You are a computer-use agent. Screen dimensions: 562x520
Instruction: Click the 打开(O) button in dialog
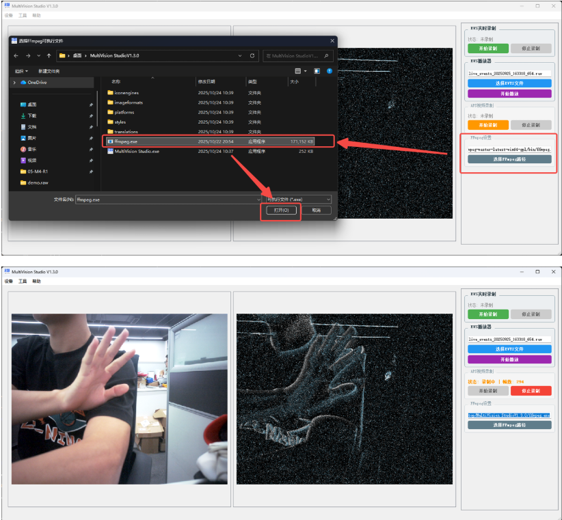282,210
